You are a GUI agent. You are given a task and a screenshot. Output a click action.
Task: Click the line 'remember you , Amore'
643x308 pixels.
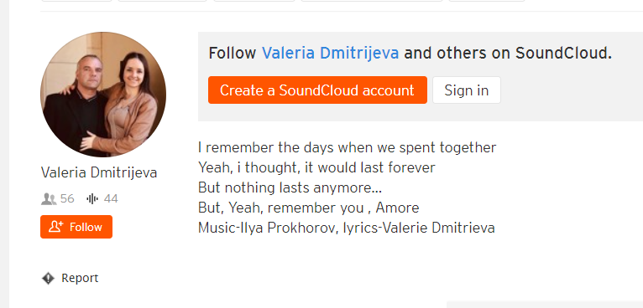tap(309, 208)
